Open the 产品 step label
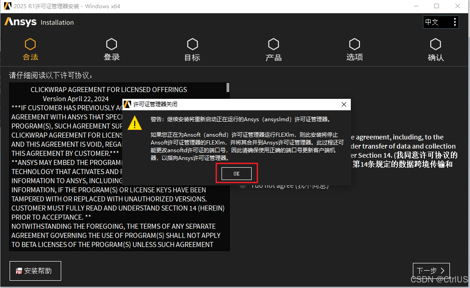 pos(273,57)
